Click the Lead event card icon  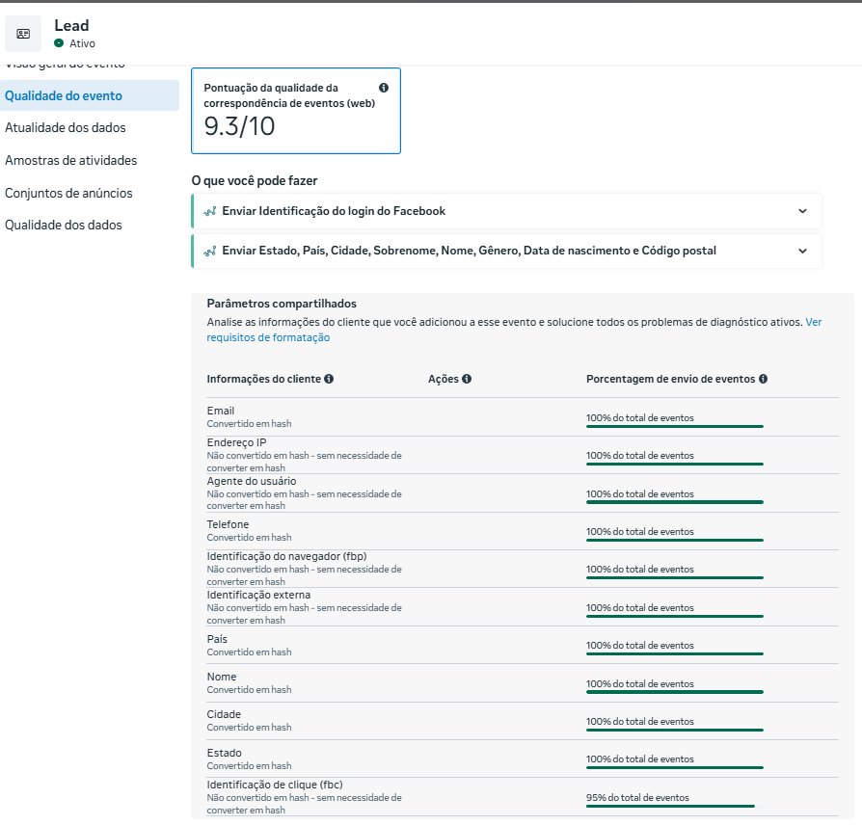pos(23,34)
